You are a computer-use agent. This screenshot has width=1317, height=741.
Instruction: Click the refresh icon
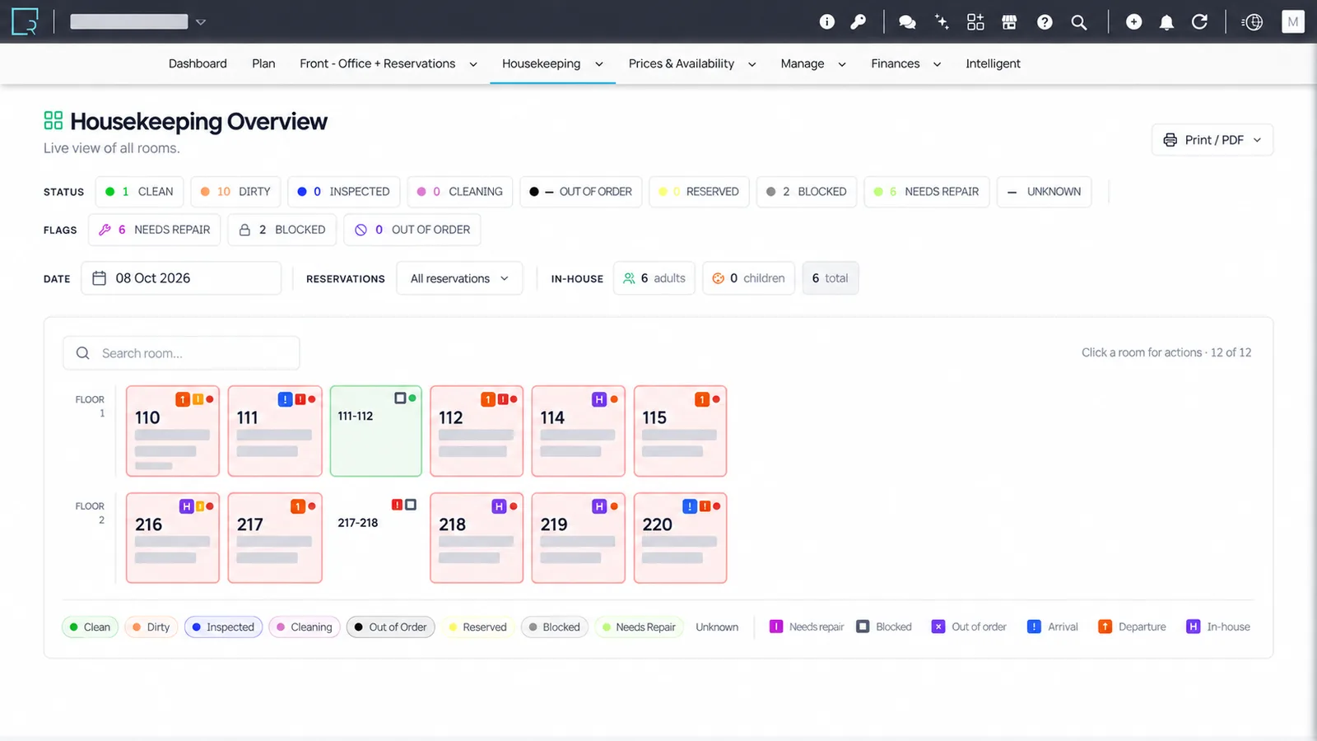click(x=1199, y=22)
